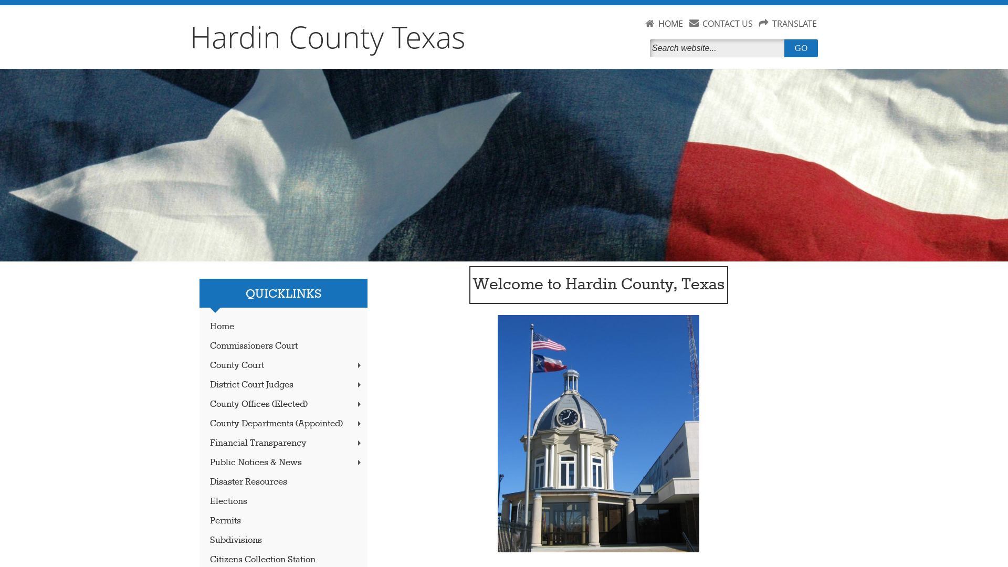
Task: Focus the Search website input field
Action: [717, 48]
